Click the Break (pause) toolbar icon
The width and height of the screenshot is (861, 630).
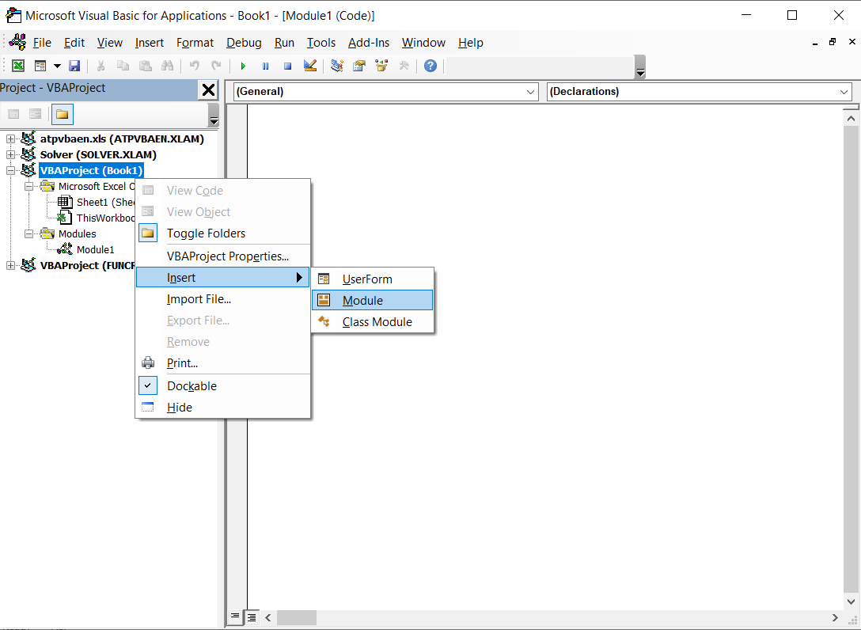265,65
